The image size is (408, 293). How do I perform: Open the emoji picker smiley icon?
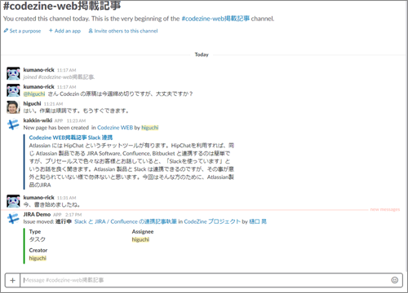point(394,280)
